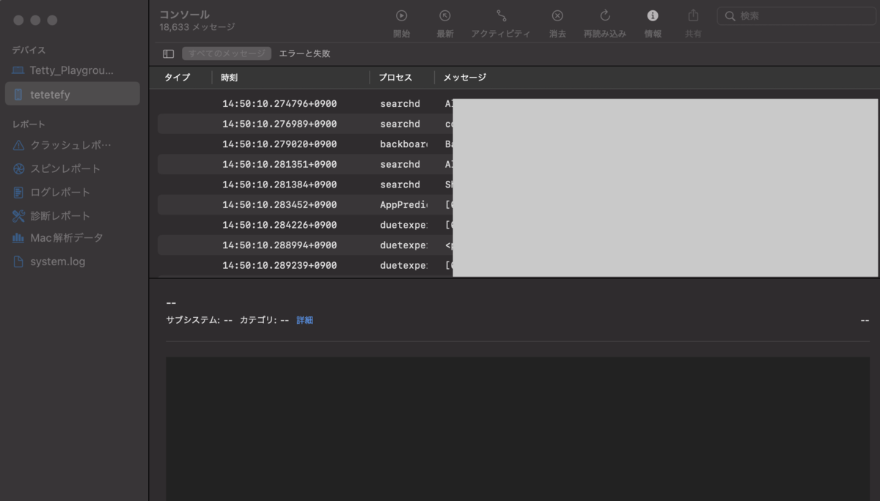The height and width of the screenshot is (501, 880).
Task: Open クラッシュレポート in sidebar
Action: pos(72,145)
